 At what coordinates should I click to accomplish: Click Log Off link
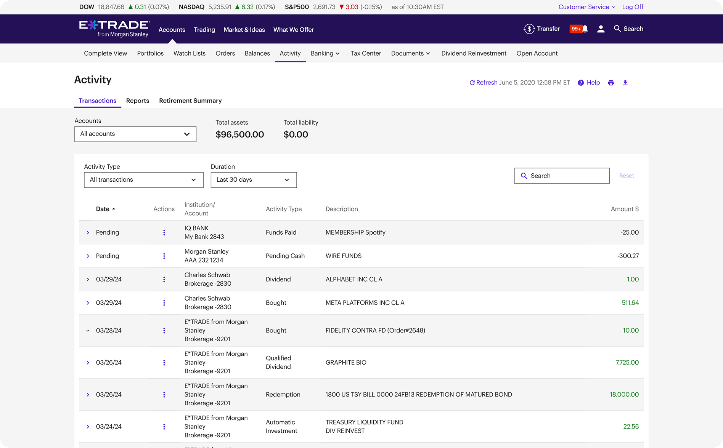633,7
